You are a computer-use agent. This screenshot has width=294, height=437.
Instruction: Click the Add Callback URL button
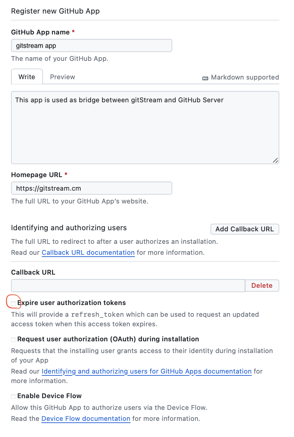click(x=245, y=229)
